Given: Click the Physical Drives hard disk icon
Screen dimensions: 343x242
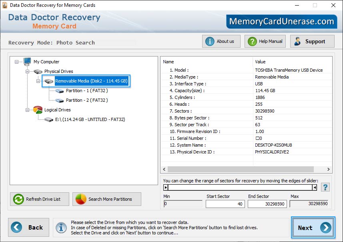Looking at the screenshot, I should [38, 72].
